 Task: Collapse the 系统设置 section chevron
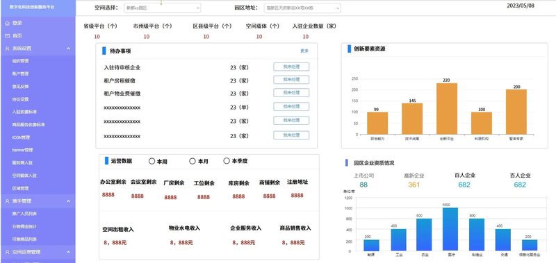point(68,49)
